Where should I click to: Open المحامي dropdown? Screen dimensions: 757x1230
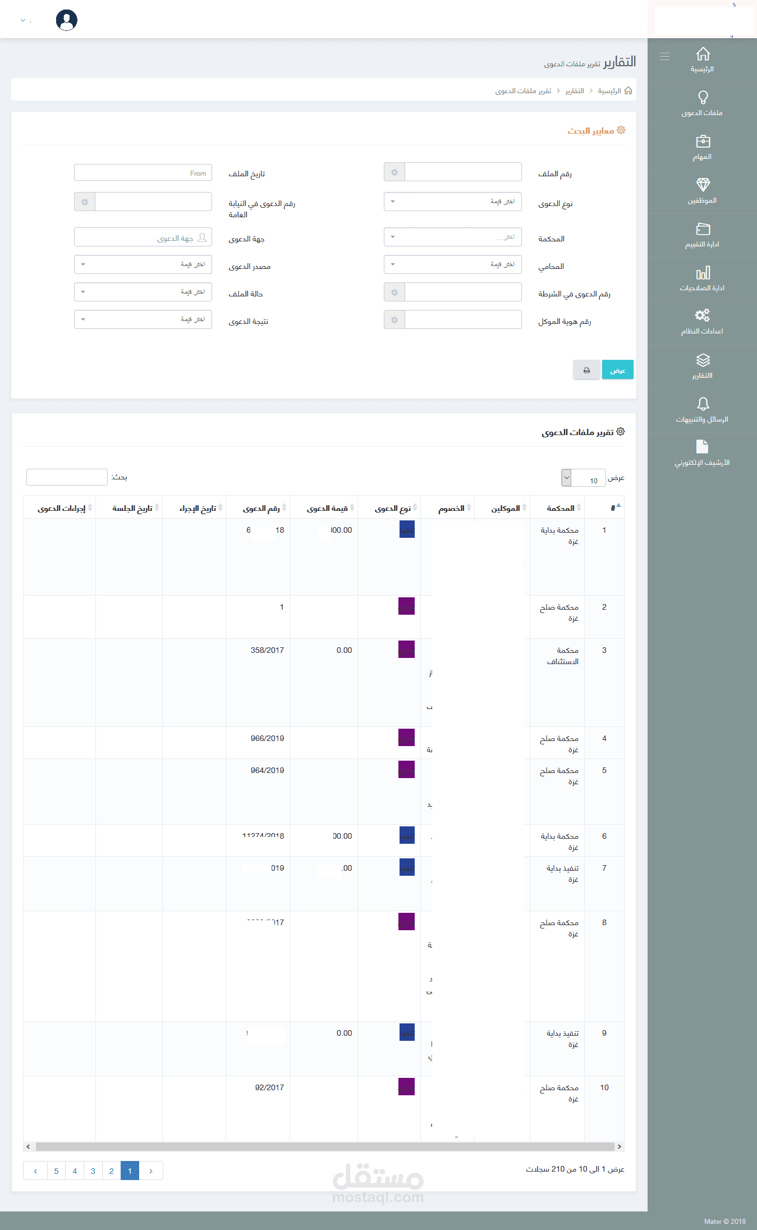pos(453,264)
